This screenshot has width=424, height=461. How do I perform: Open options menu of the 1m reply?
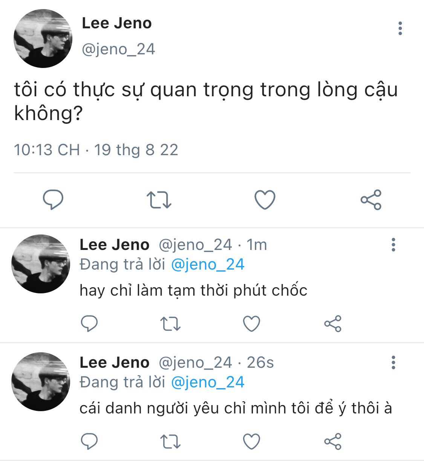click(x=393, y=245)
